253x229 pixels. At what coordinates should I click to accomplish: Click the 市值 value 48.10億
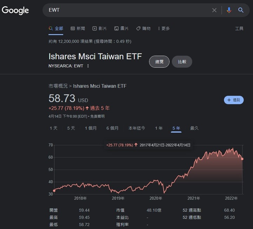pos(154,210)
